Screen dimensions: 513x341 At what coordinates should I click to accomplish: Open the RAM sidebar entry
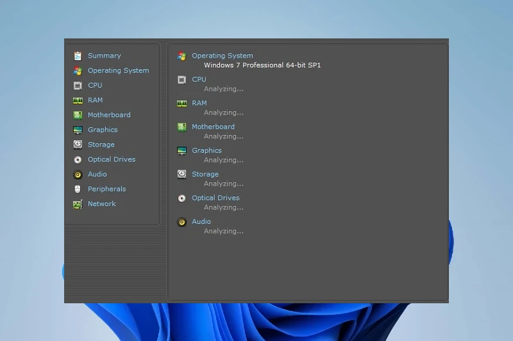(95, 100)
